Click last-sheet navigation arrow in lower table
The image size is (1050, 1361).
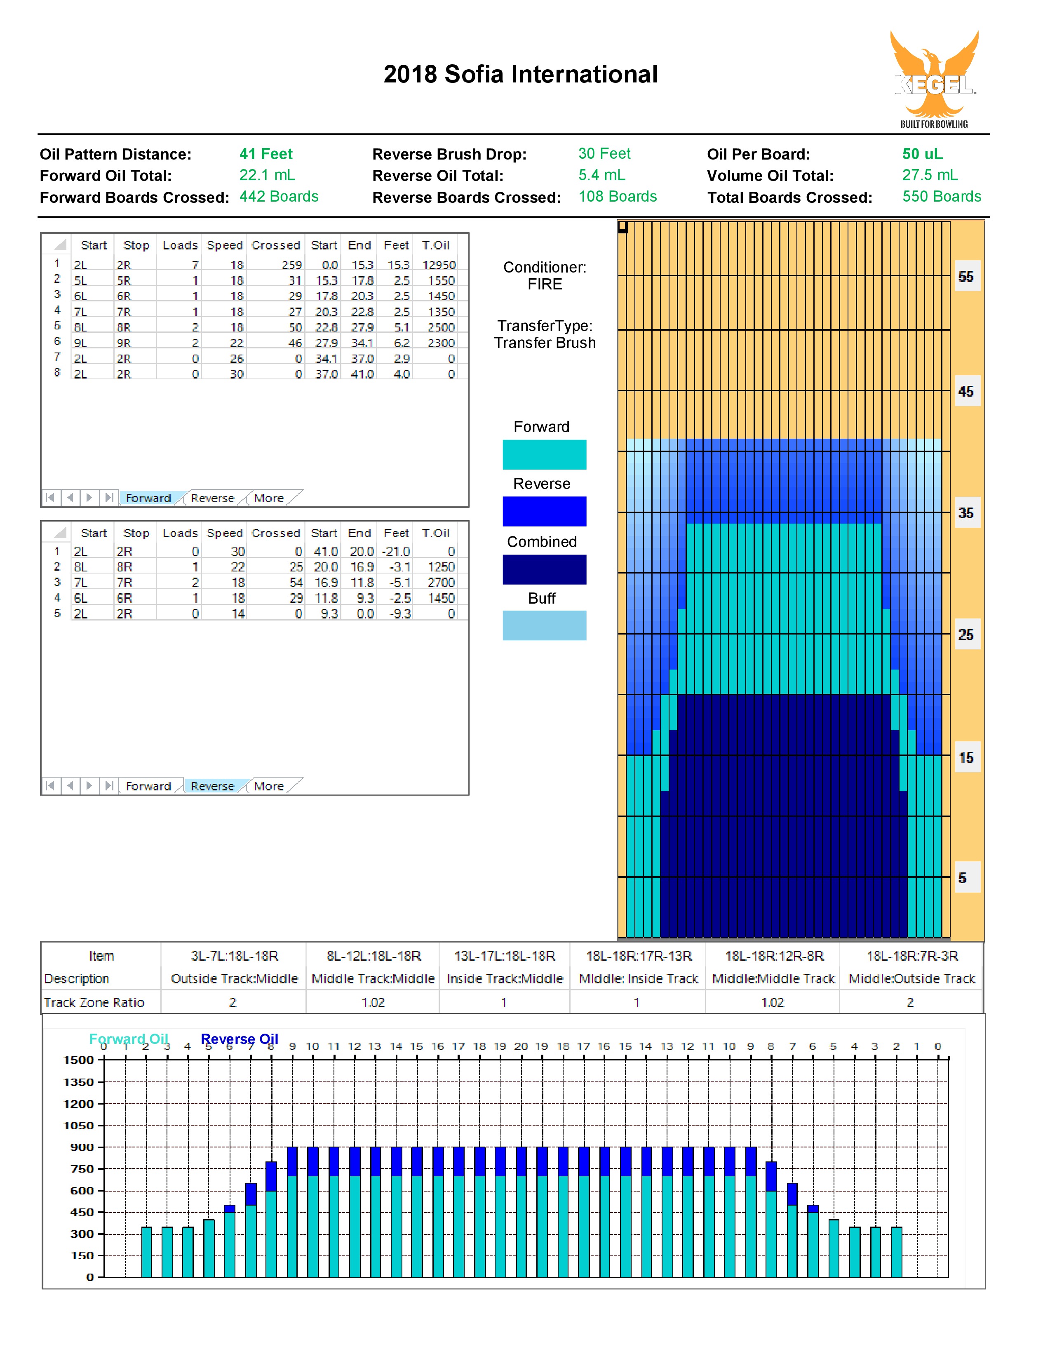pos(108,785)
